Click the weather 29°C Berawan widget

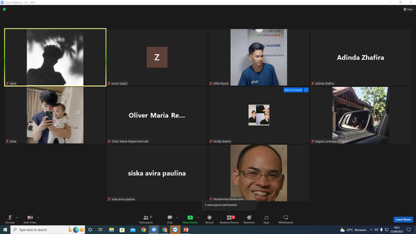(353, 229)
